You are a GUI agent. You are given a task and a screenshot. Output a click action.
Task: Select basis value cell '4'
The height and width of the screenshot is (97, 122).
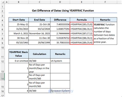[19, 91]
